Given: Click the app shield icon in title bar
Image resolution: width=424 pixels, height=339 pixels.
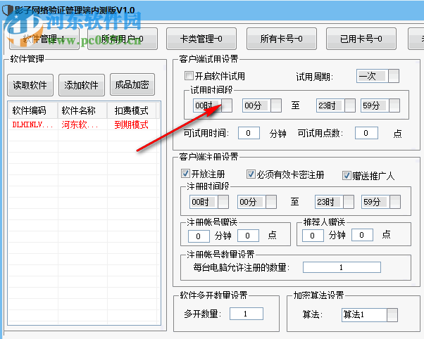Looking at the screenshot, I should pos(8,11).
